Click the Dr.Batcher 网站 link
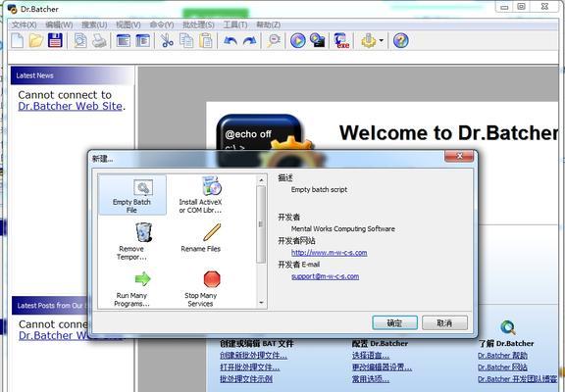Viewport: 565px width, 392px height. (502, 367)
